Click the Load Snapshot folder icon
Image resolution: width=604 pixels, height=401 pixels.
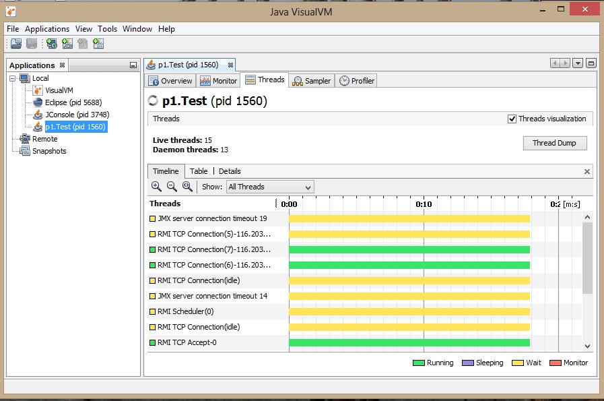[15, 43]
